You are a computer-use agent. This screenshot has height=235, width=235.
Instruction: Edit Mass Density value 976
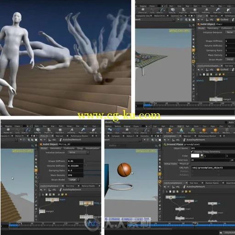(x=76, y=175)
